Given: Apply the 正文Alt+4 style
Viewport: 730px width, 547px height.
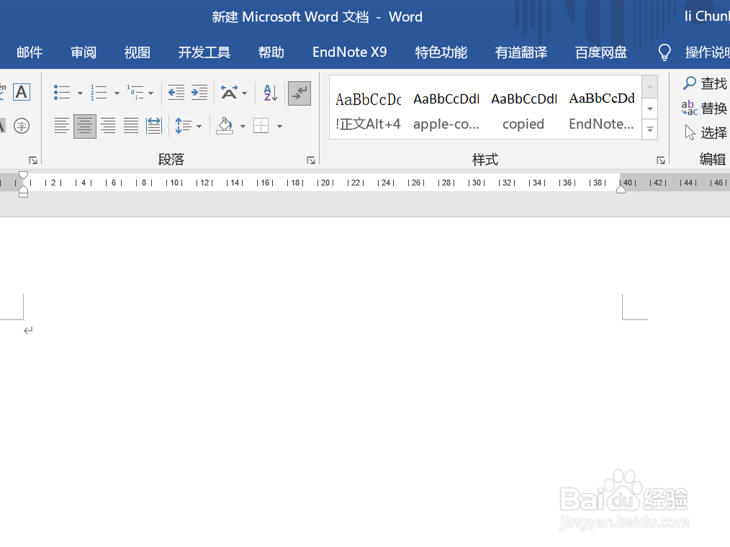Looking at the screenshot, I should (369, 112).
